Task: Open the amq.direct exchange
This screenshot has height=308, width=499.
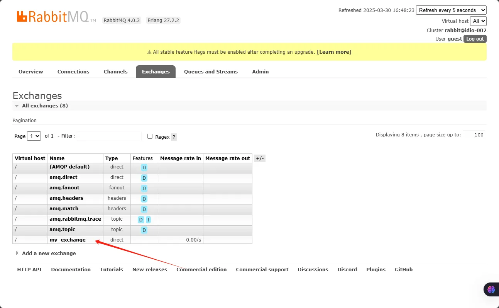Action: tap(63, 177)
